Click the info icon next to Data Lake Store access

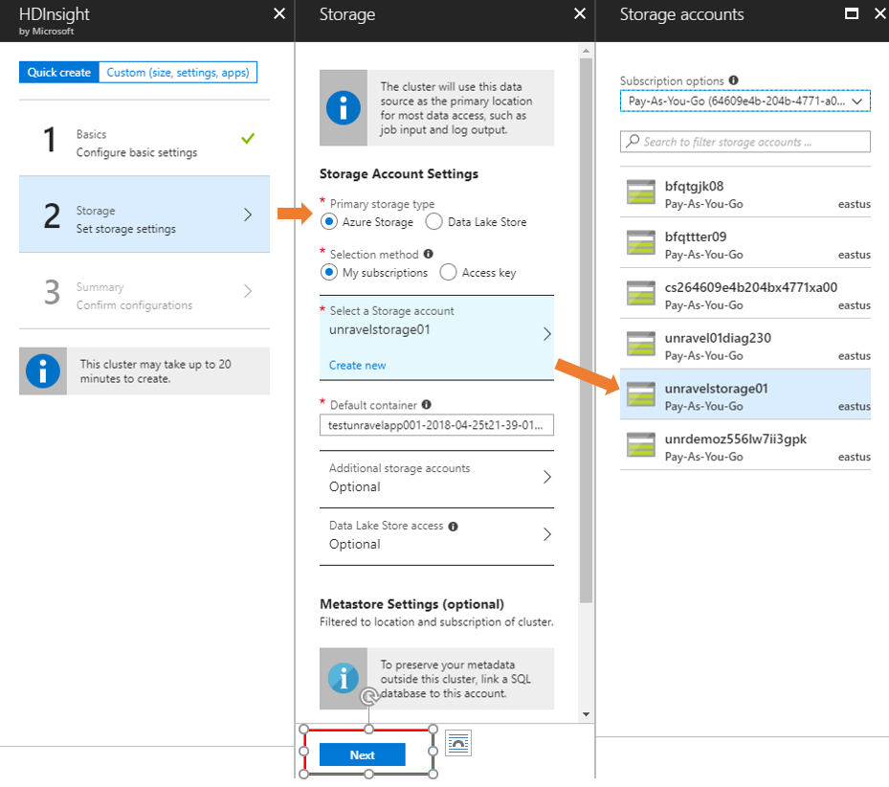pyautogui.click(x=453, y=526)
